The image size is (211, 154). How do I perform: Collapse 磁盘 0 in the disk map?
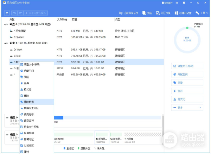point(7,117)
